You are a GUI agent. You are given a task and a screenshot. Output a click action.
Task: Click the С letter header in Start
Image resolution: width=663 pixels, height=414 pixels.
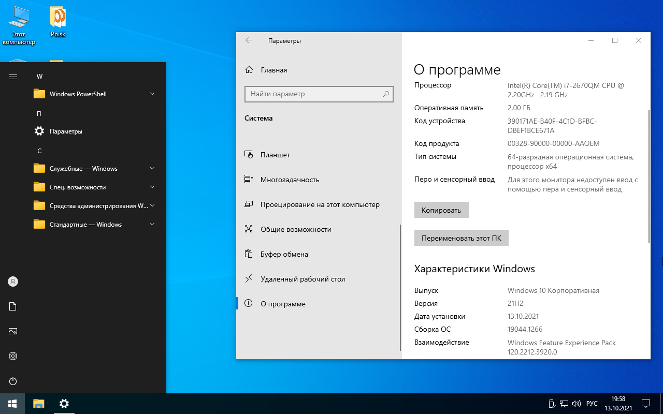coord(39,151)
